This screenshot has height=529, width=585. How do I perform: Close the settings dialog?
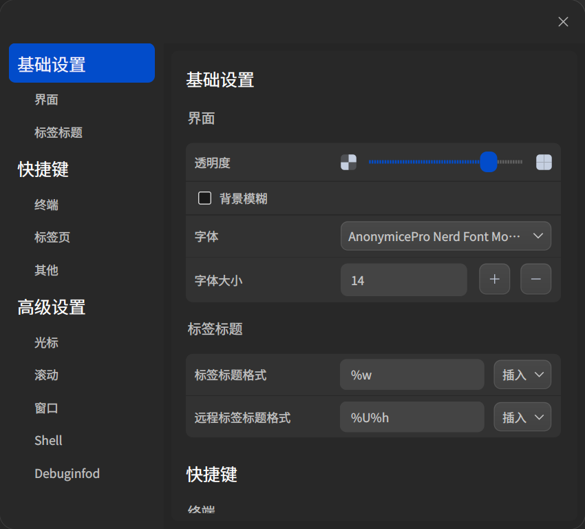tap(563, 21)
